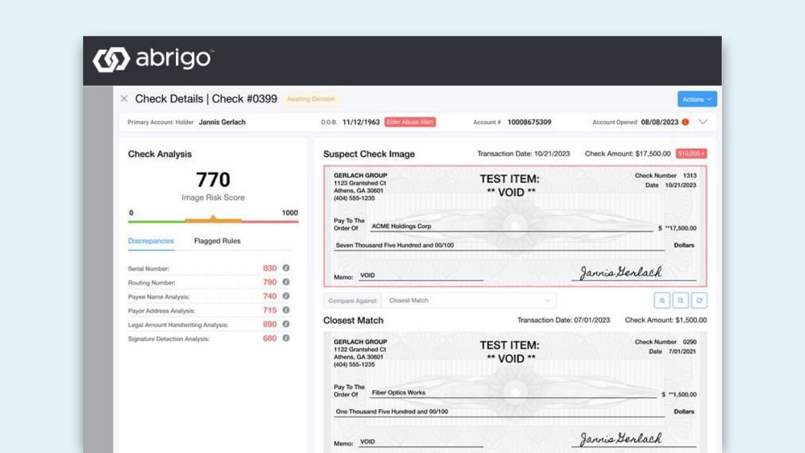The height and width of the screenshot is (453, 805).
Task: Click the warning indicator beside Account Opened date
Action: (685, 122)
